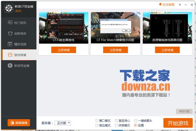Open 在线客服 online support link
This screenshot has width=196, height=131.
(x=168, y=5)
